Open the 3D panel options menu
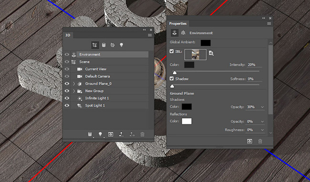 [x=150, y=35]
